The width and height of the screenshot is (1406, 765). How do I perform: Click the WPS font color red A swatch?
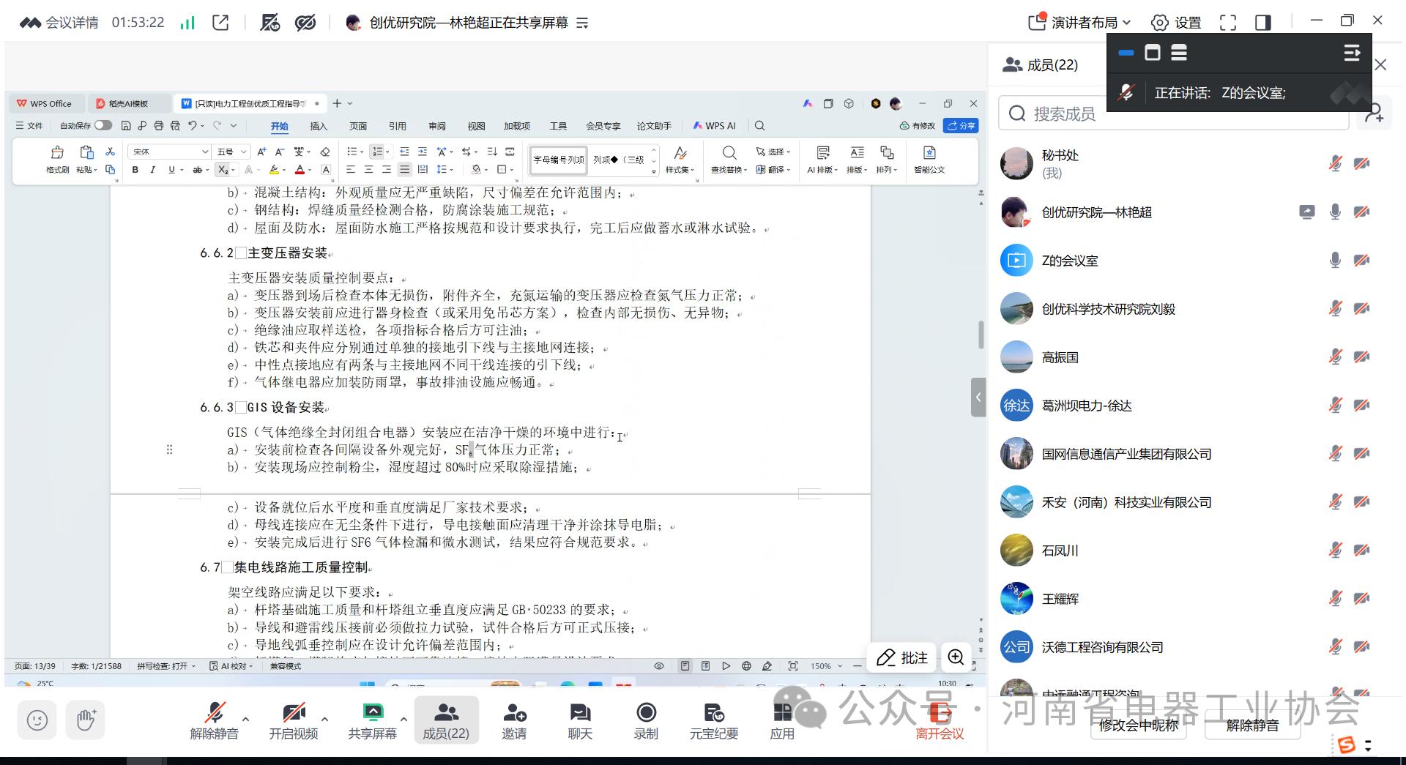pos(300,170)
